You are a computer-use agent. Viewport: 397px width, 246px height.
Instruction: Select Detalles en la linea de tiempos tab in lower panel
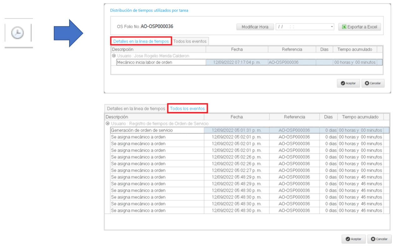point(136,108)
